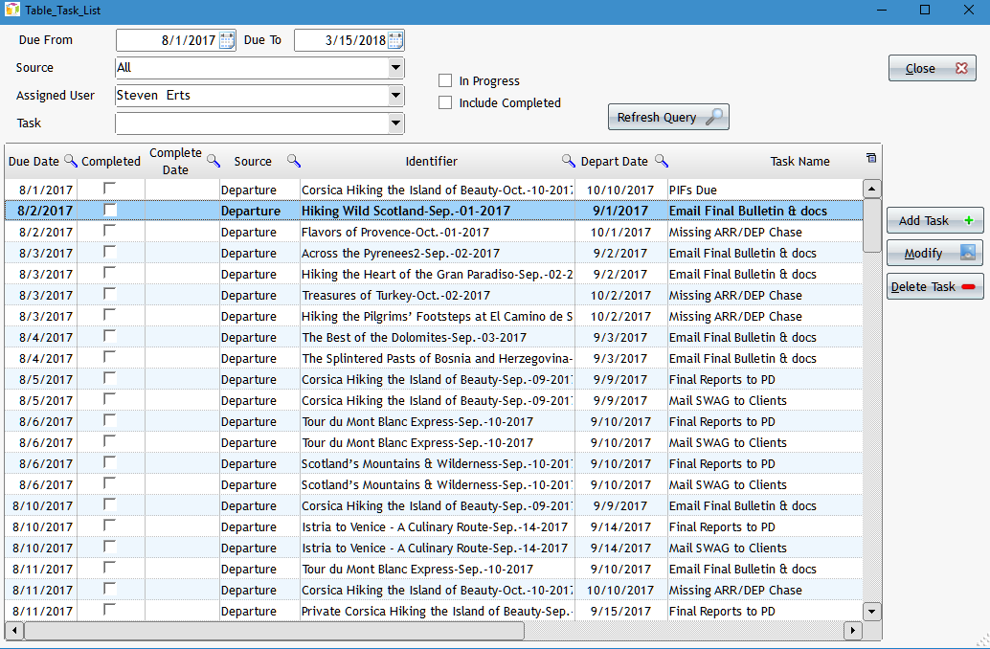Screen dimensions: 990x649
Task: Click the Identifier column header
Action: pos(431,162)
